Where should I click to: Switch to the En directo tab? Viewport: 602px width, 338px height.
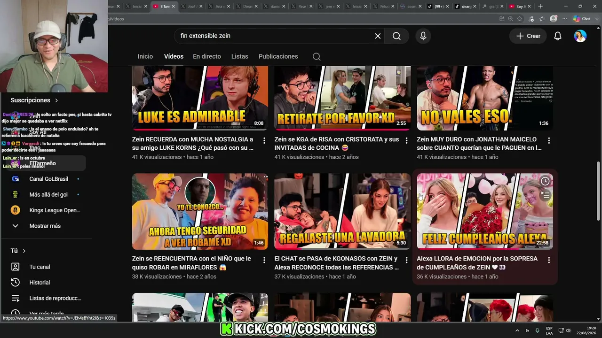[207, 56]
